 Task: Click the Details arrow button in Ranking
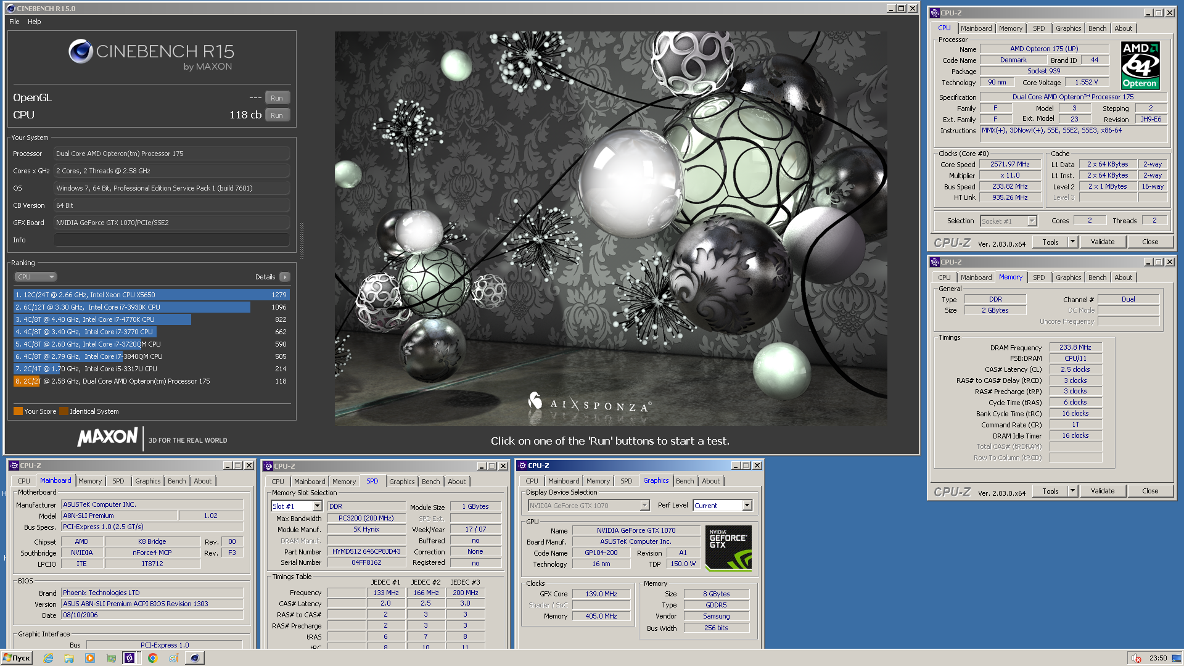pos(284,277)
